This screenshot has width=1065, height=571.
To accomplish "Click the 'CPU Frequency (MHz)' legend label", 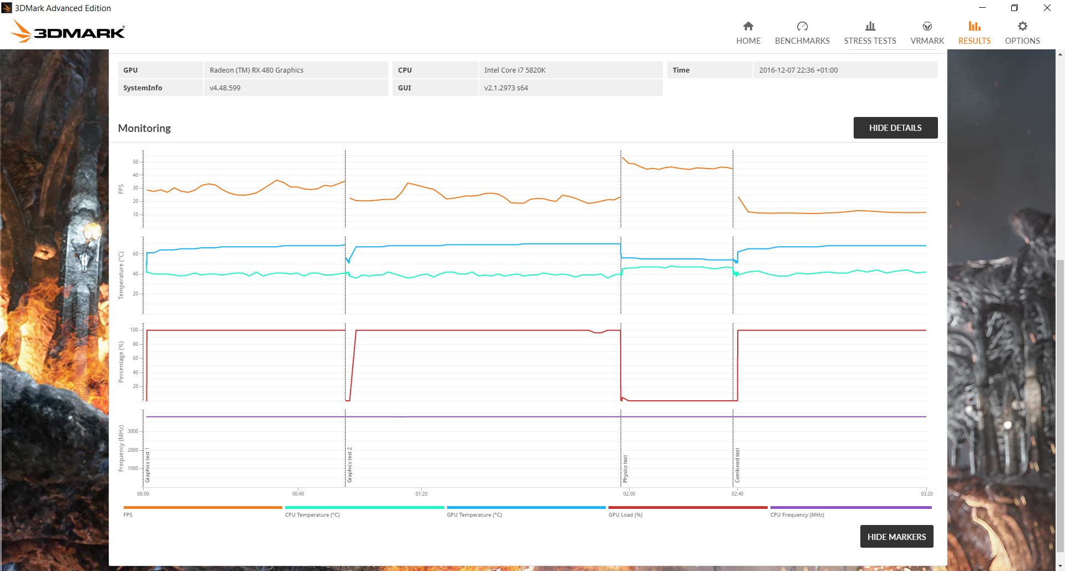I will pyautogui.click(x=797, y=515).
